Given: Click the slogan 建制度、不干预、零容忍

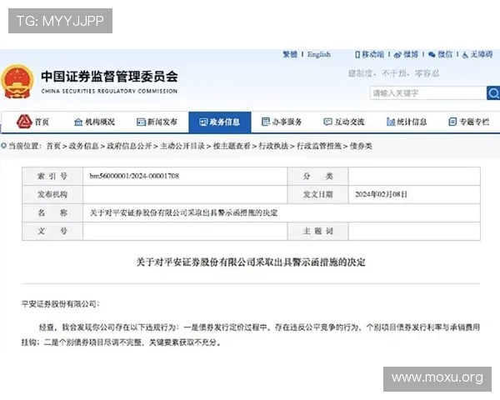Looking at the screenshot, I should point(393,73).
